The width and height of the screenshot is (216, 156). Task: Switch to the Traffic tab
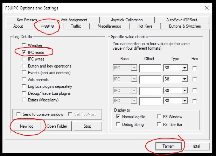point(76,26)
